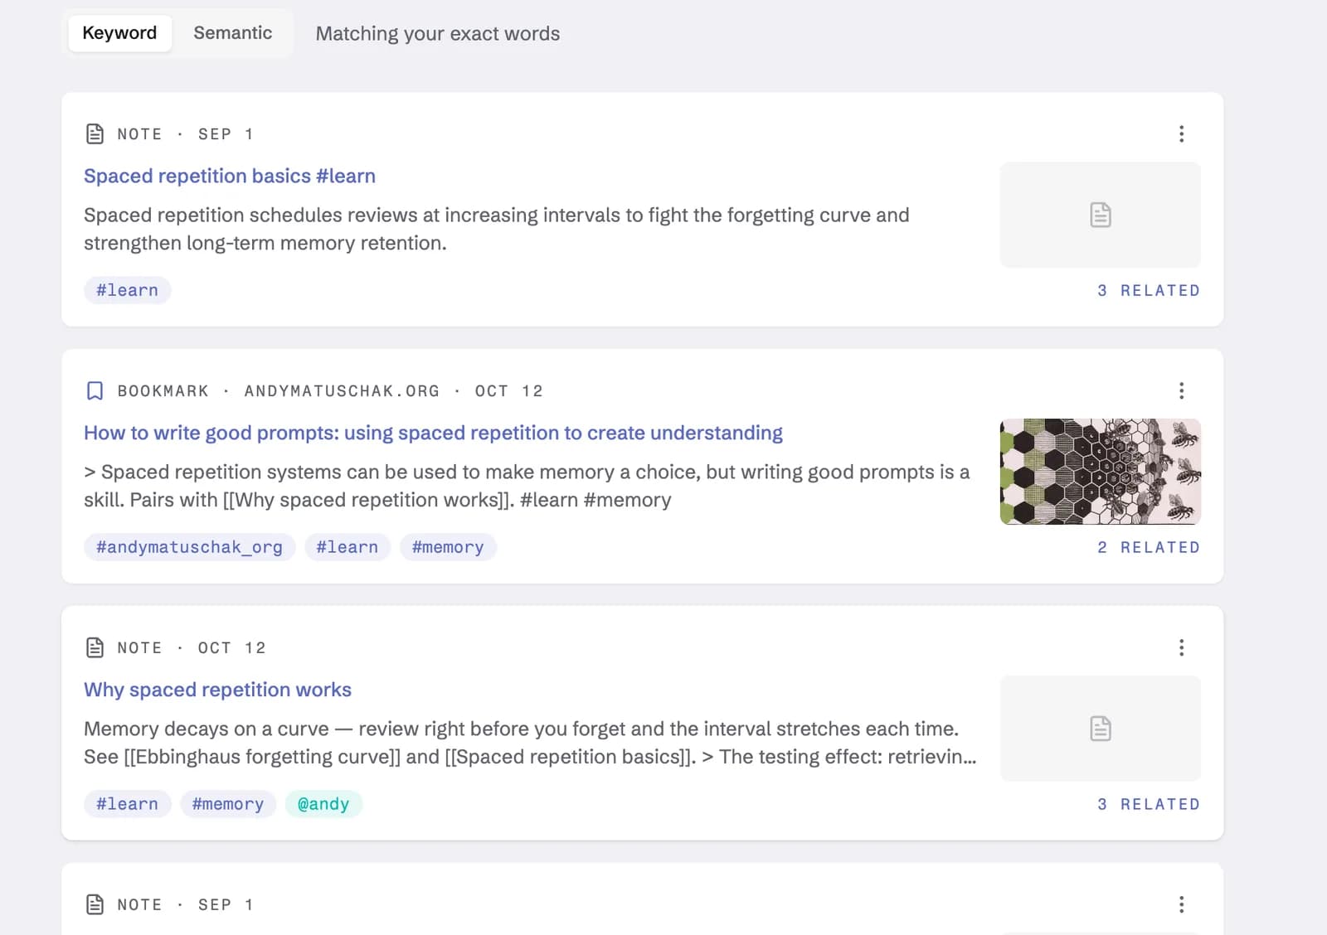Open How to write good prompts bookmark title
The width and height of the screenshot is (1327, 935).
433,433
